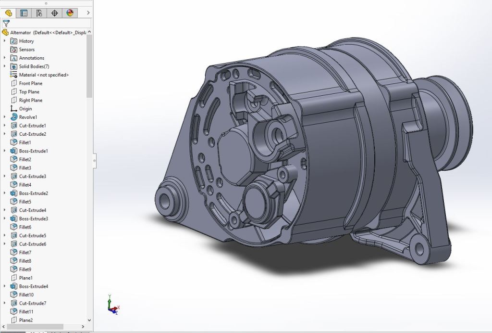Show more manager tabs with right chevron
Viewport: 492px width, 333px height.
coord(88,13)
